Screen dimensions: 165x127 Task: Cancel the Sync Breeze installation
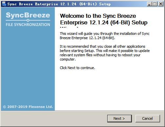pos(148,118)
